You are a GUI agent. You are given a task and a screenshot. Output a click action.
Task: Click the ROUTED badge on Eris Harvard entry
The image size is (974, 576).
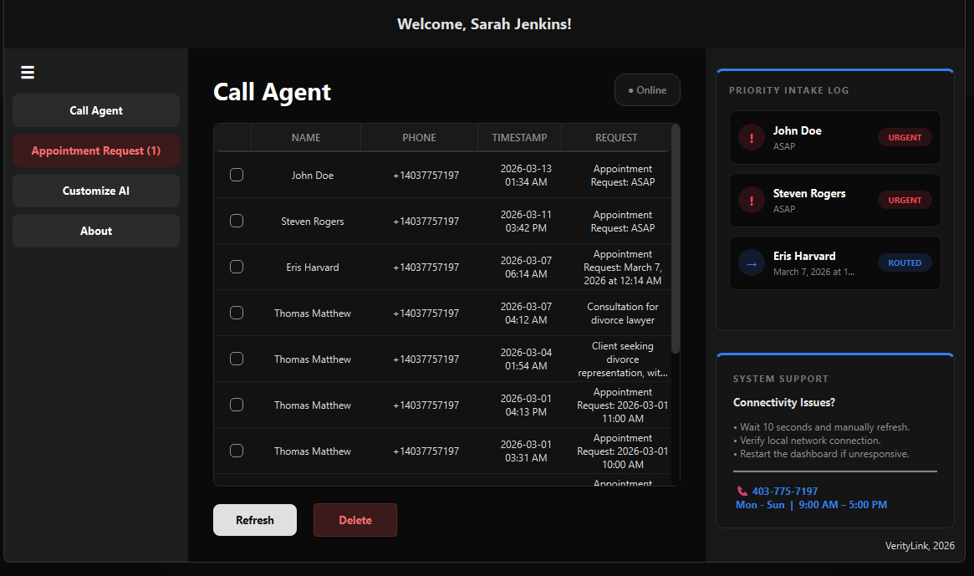point(904,263)
